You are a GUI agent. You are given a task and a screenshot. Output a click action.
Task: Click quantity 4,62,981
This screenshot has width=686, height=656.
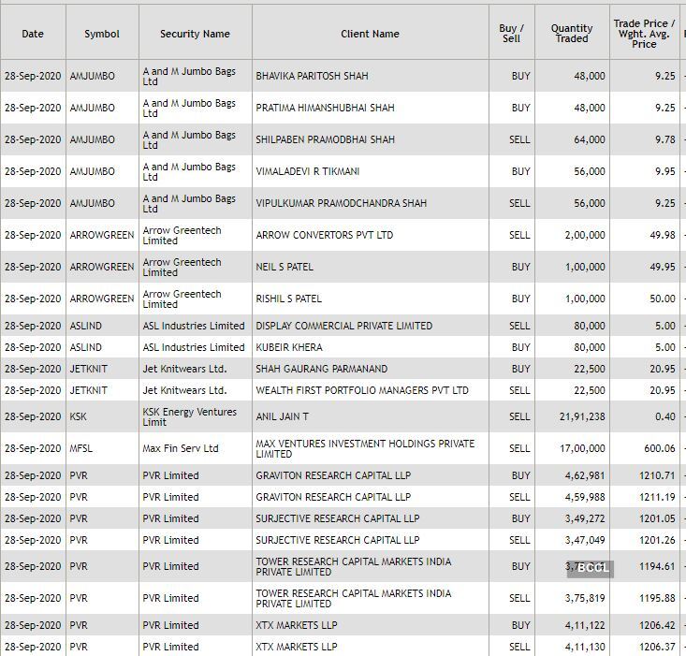click(x=585, y=475)
